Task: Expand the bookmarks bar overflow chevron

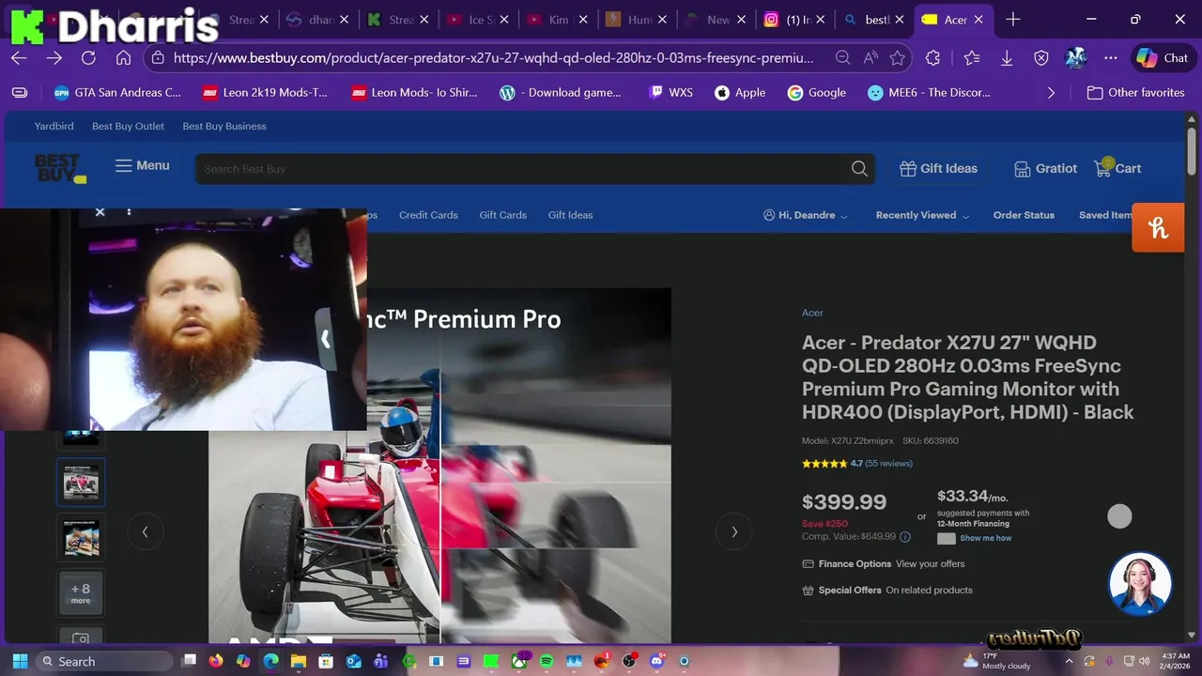Action: pos(1051,93)
